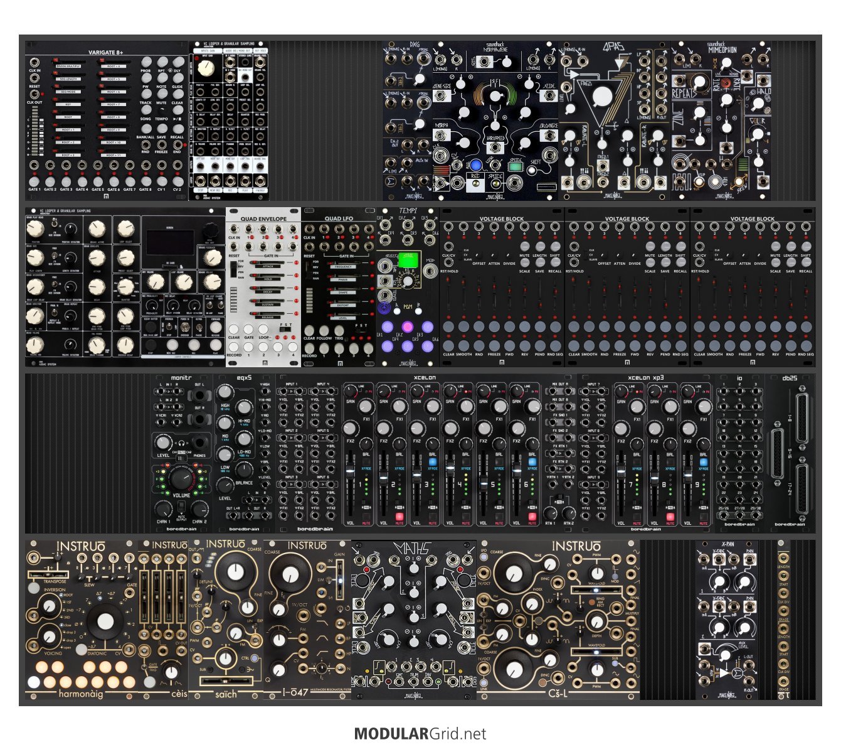Click the PROB button on Varigate 8+

(x=145, y=62)
